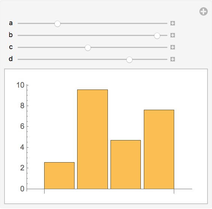Click the label a beside its slider

tap(11, 23)
